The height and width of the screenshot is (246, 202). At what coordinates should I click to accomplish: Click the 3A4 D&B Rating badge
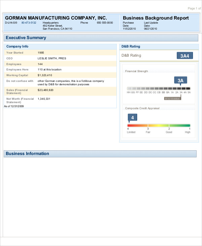pyautogui.click(x=184, y=56)
